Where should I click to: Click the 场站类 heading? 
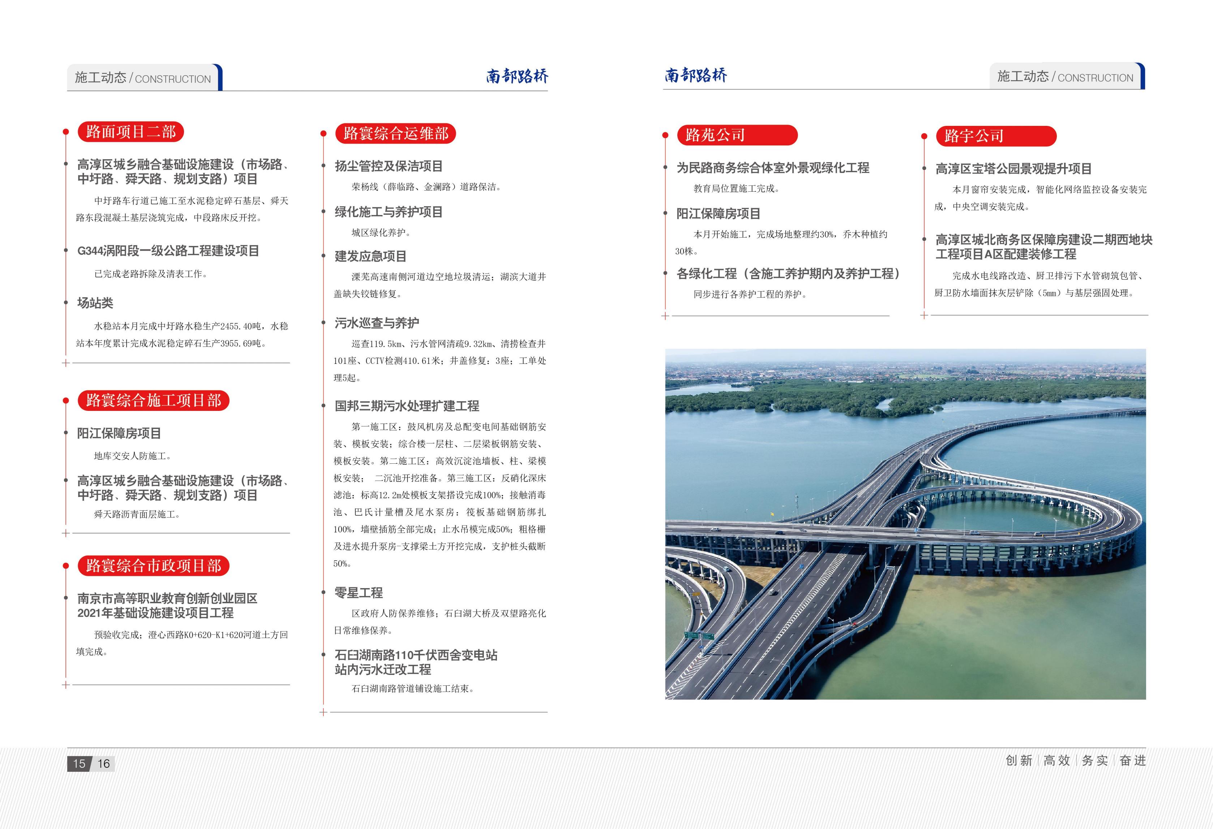click(x=95, y=303)
